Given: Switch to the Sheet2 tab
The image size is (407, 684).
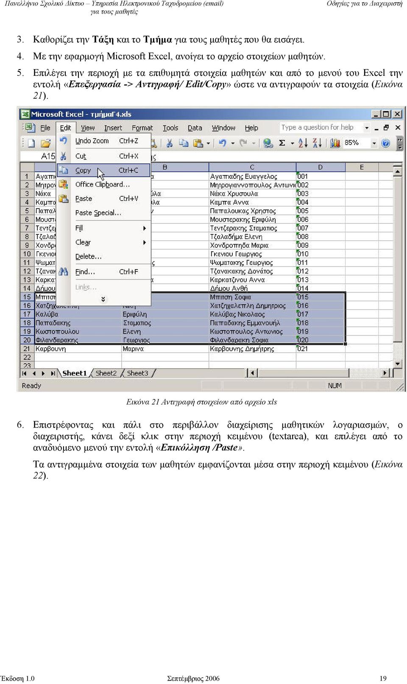Looking at the screenshot, I should point(106,373).
